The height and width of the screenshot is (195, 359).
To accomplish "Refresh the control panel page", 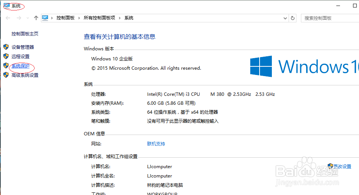I will coord(293,18).
